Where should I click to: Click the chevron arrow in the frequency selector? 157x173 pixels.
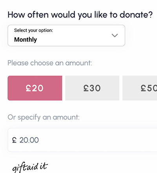tap(115, 35)
